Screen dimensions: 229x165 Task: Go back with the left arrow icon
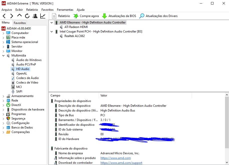click(x=4, y=16)
